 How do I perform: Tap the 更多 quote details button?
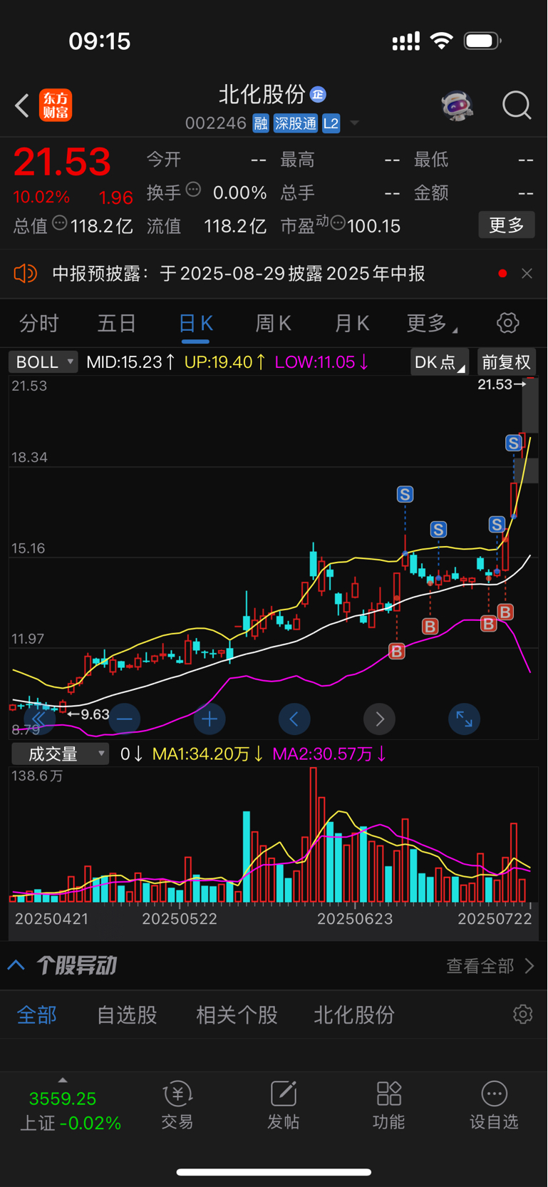coord(507,225)
